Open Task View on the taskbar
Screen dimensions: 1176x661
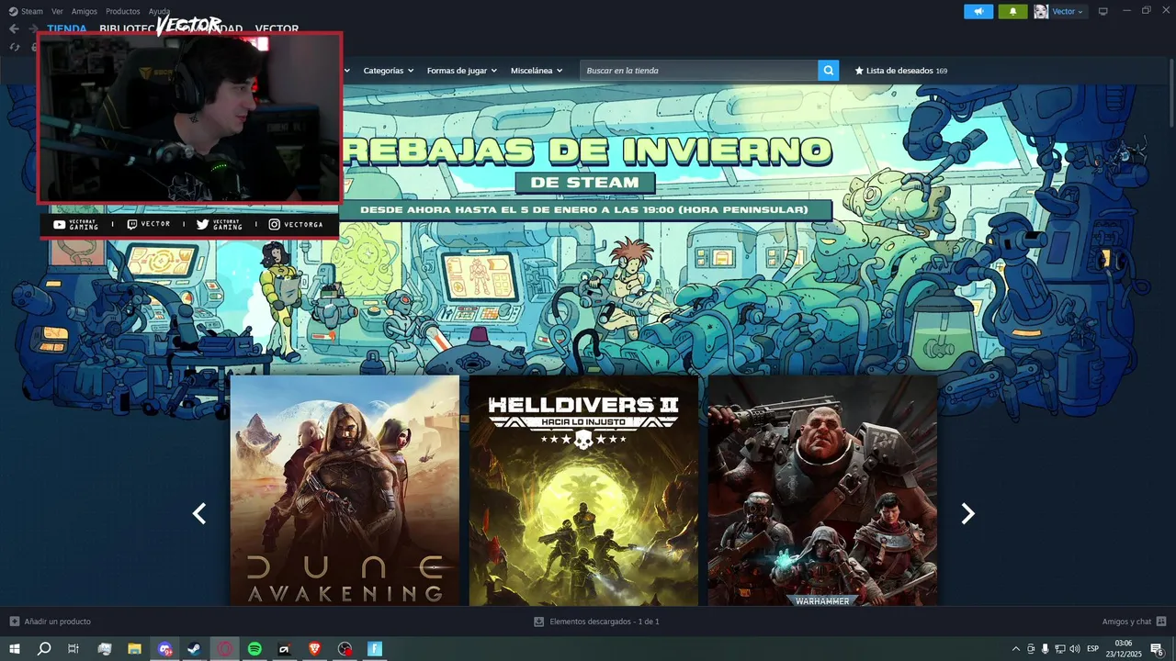73,649
